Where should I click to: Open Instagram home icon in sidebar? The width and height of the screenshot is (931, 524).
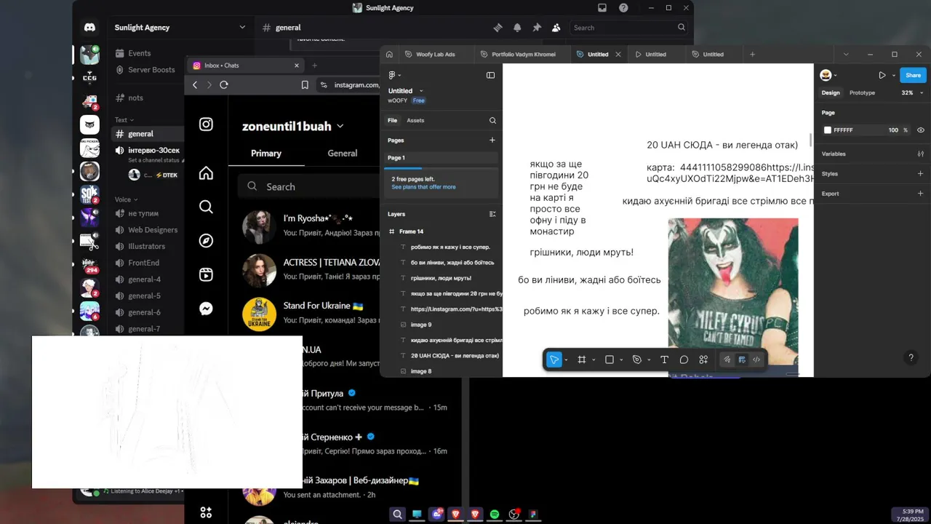point(206,172)
